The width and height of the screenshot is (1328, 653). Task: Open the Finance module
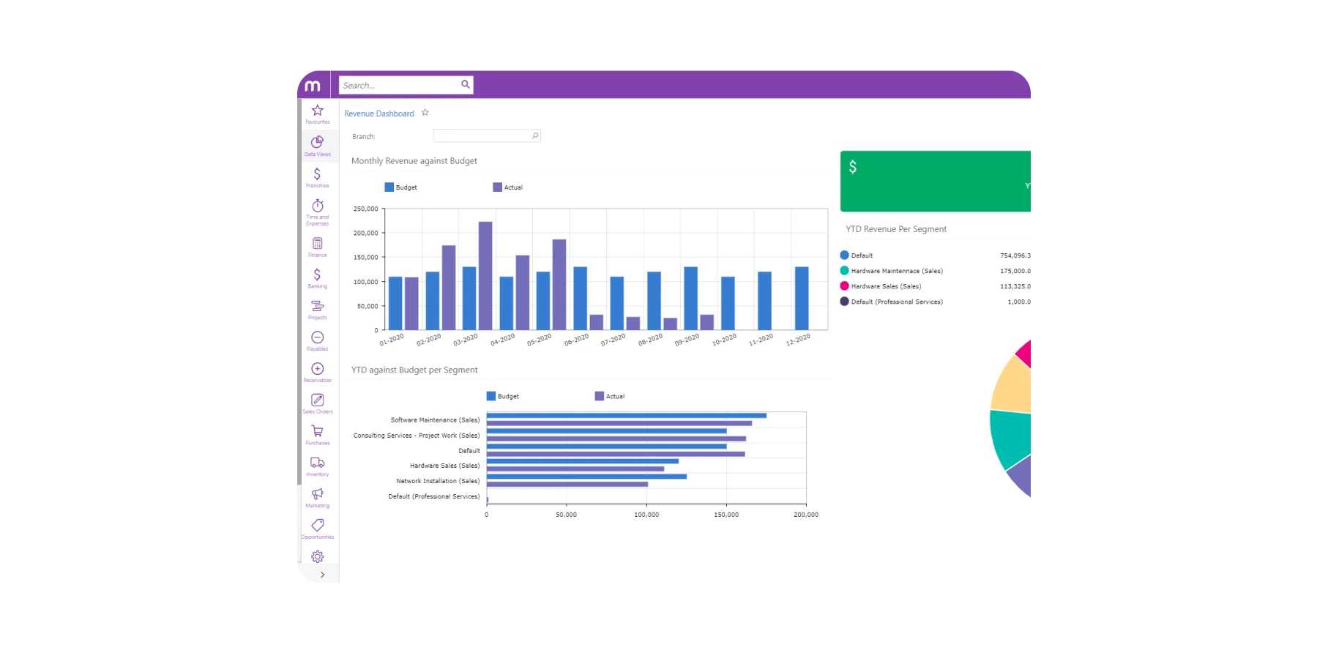coord(318,247)
